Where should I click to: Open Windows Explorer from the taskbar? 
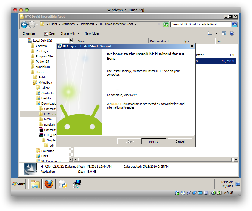tap(35, 184)
